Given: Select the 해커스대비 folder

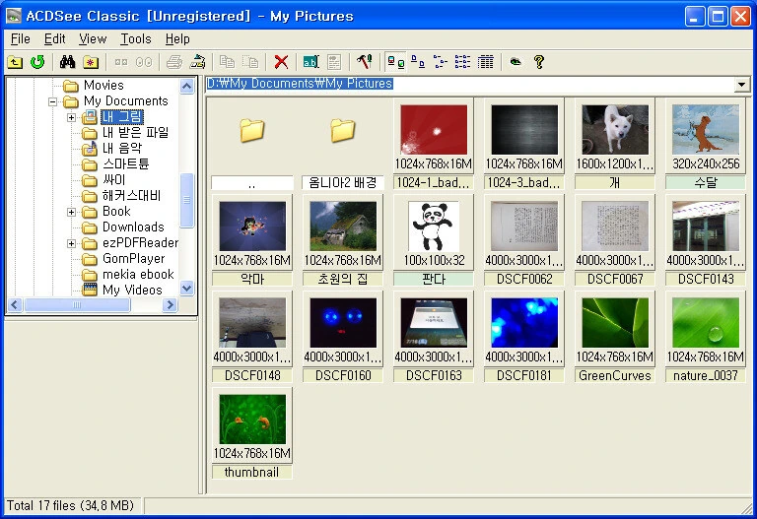Looking at the screenshot, I should tap(131, 195).
